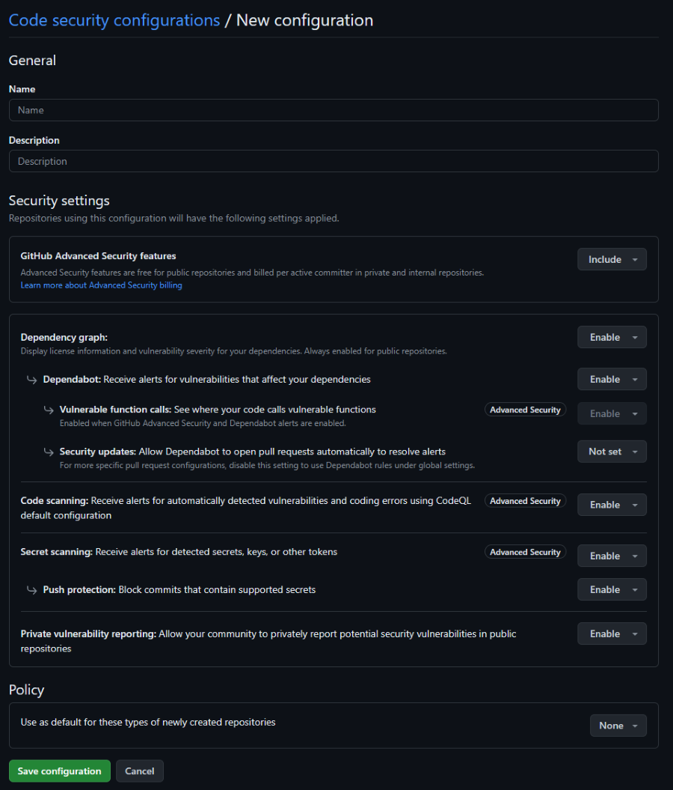Click the 'Push protection:' label text
Screen dimensions: 673x790
click(x=79, y=589)
